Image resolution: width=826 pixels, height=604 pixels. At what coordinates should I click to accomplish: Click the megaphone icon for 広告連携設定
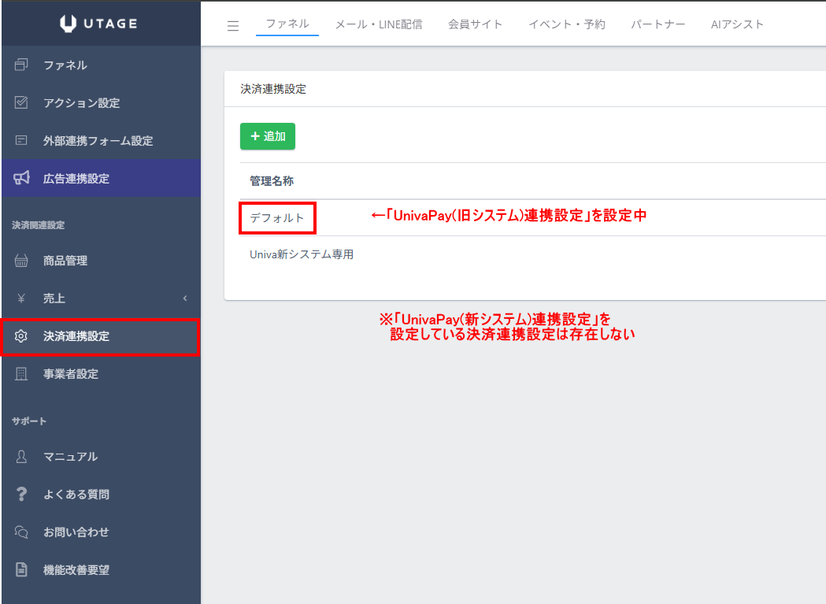click(x=21, y=179)
